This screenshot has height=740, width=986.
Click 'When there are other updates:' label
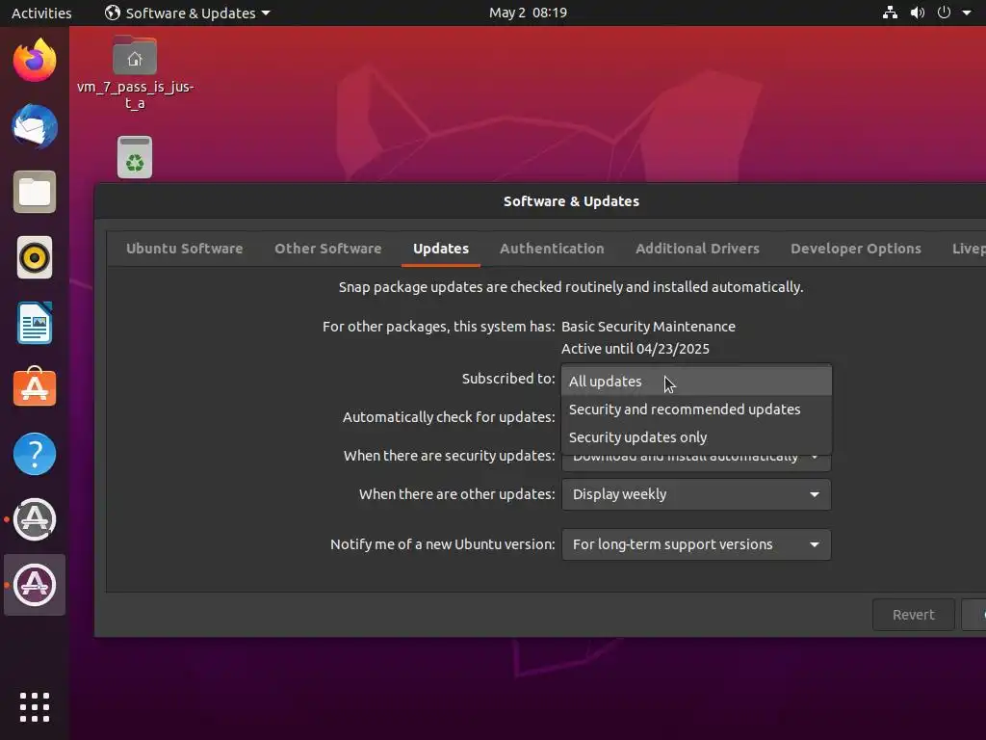point(456,494)
